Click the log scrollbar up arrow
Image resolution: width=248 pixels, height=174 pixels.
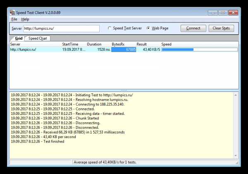(236, 95)
